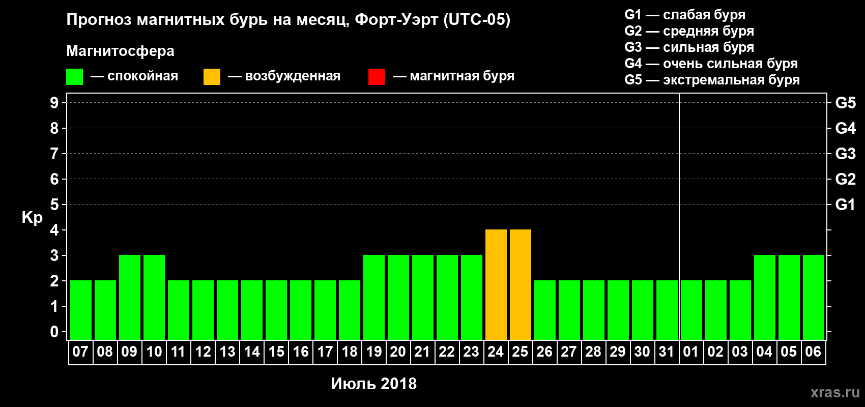This screenshot has height=407, width=865.
Task: Click the right-axis G5 label
Action: point(846,103)
